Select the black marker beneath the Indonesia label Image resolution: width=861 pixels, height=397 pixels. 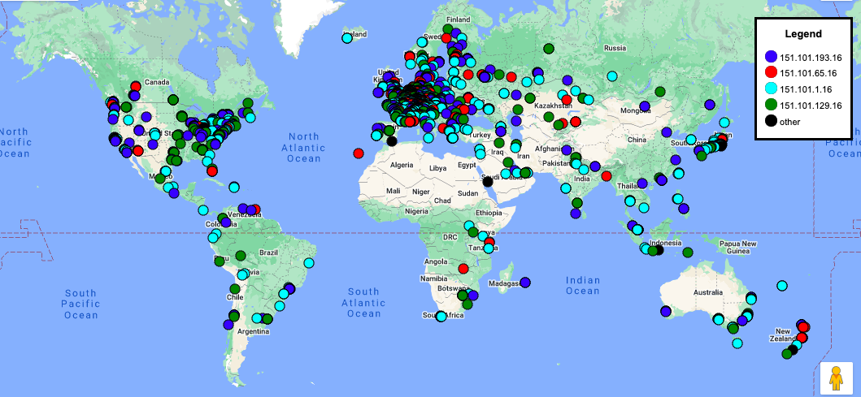(x=659, y=250)
